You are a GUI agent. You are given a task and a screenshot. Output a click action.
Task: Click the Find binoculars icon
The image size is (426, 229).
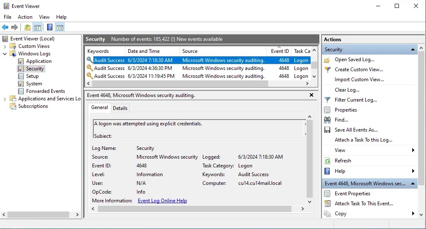(327, 120)
